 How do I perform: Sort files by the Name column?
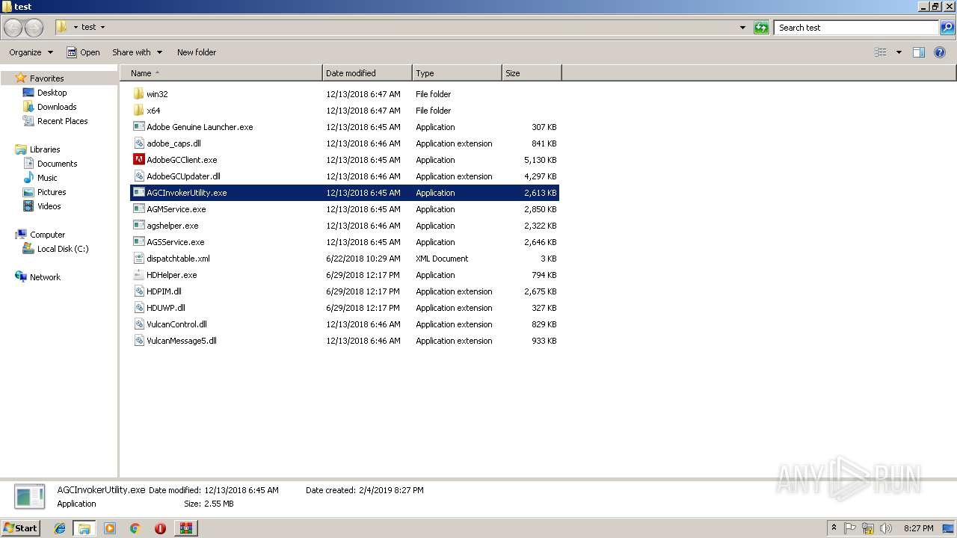221,73
